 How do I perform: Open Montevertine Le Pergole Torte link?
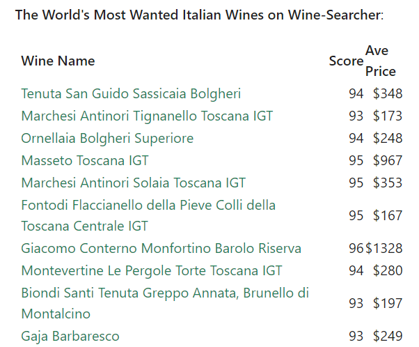click(x=152, y=270)
